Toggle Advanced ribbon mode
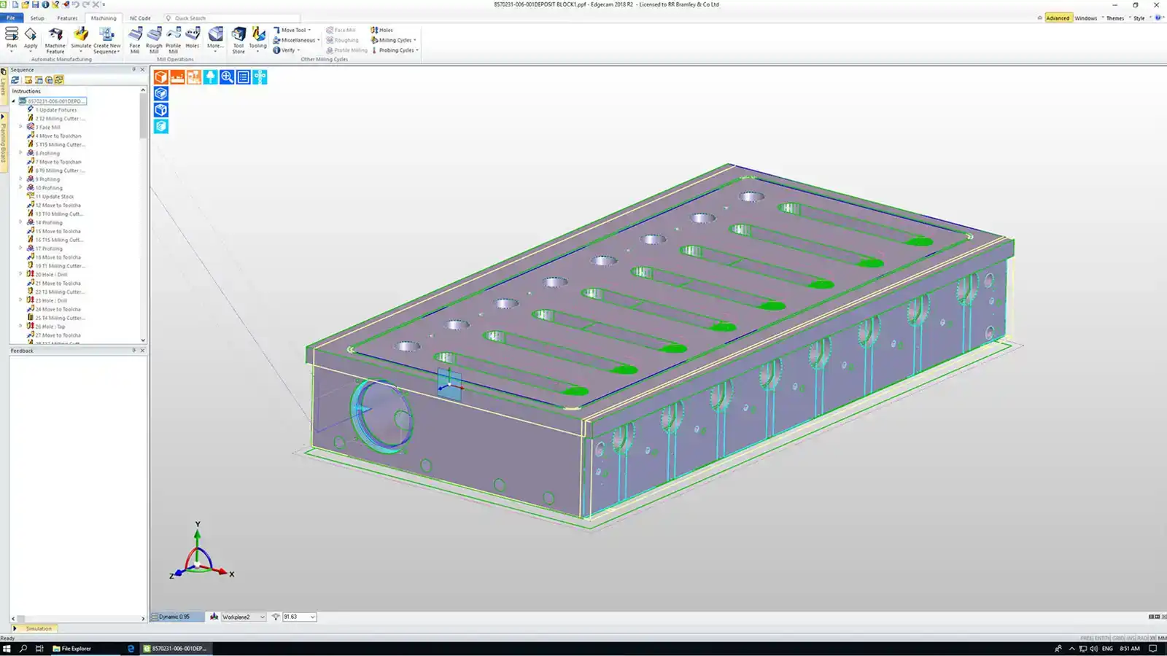 [1057, 17]
